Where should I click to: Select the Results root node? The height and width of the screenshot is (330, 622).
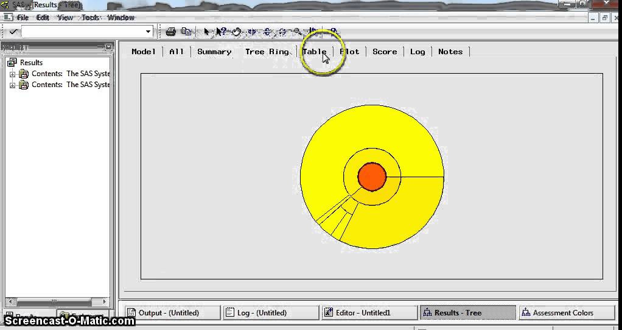[x=31, y=63]
